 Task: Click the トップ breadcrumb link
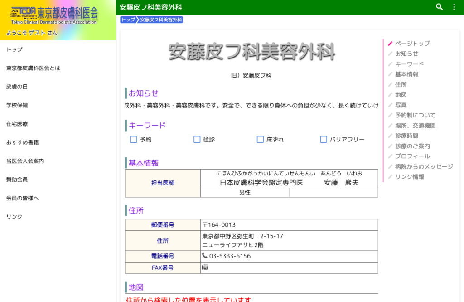[128, 19]
